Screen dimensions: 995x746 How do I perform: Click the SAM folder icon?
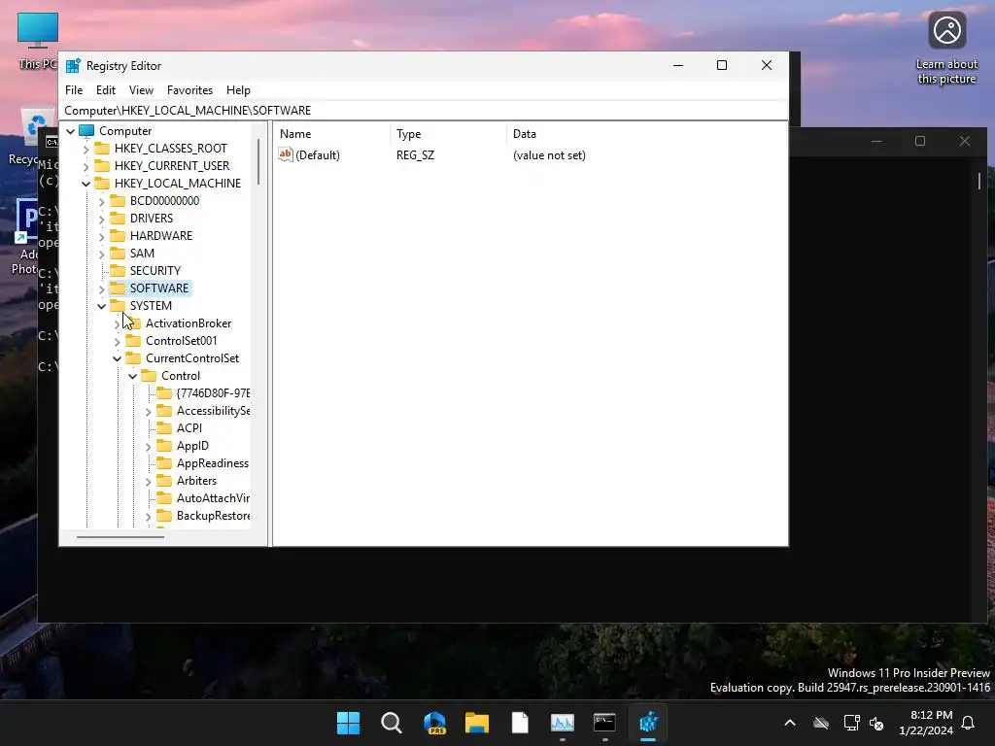pyautogui.click(x=118, y=254)
